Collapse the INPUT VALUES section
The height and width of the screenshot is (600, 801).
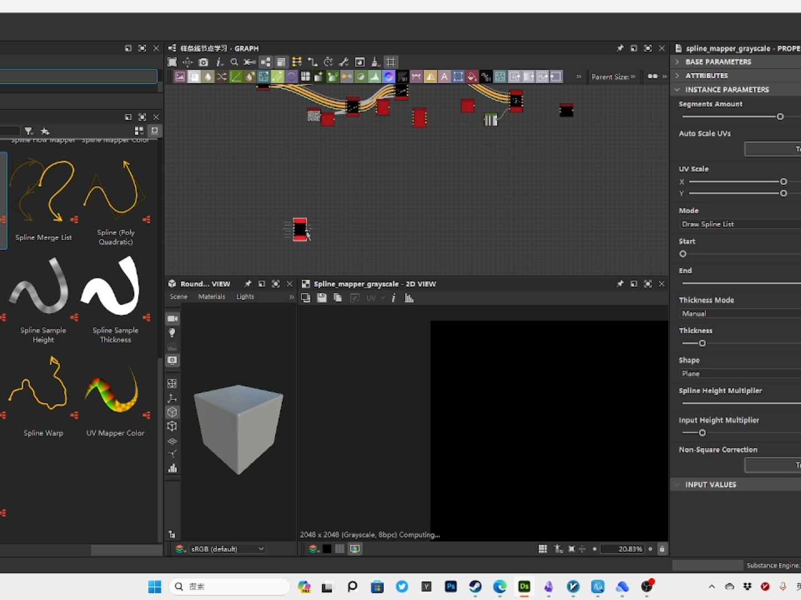tap(677, 484)
